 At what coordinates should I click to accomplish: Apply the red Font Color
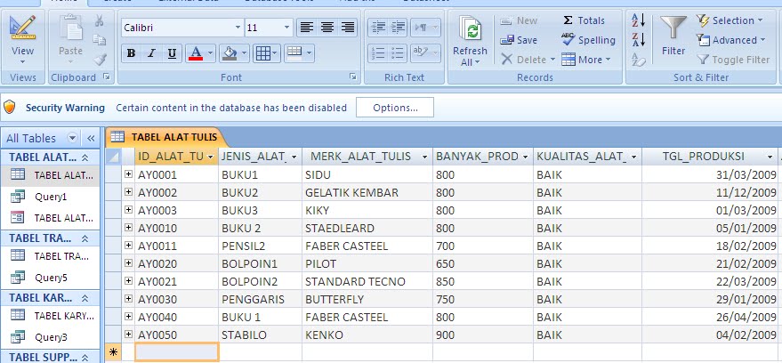point(196,53)
